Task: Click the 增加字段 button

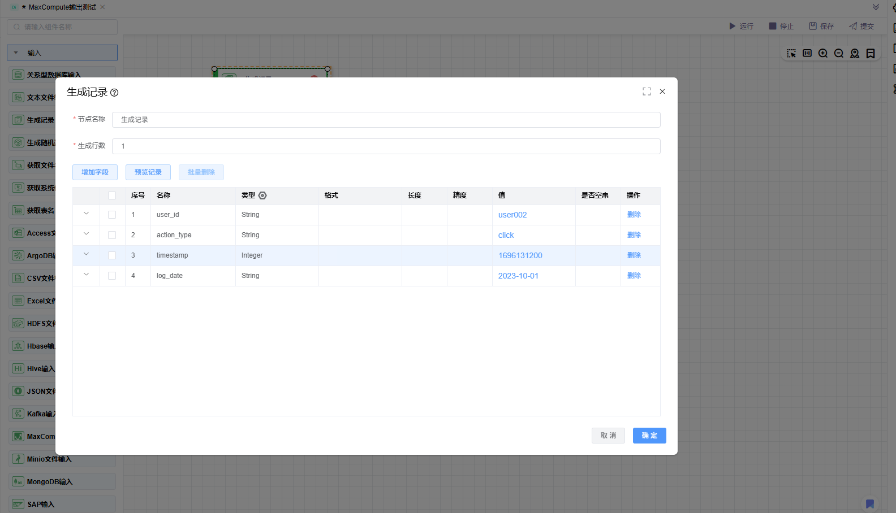Action: point(95,172)
